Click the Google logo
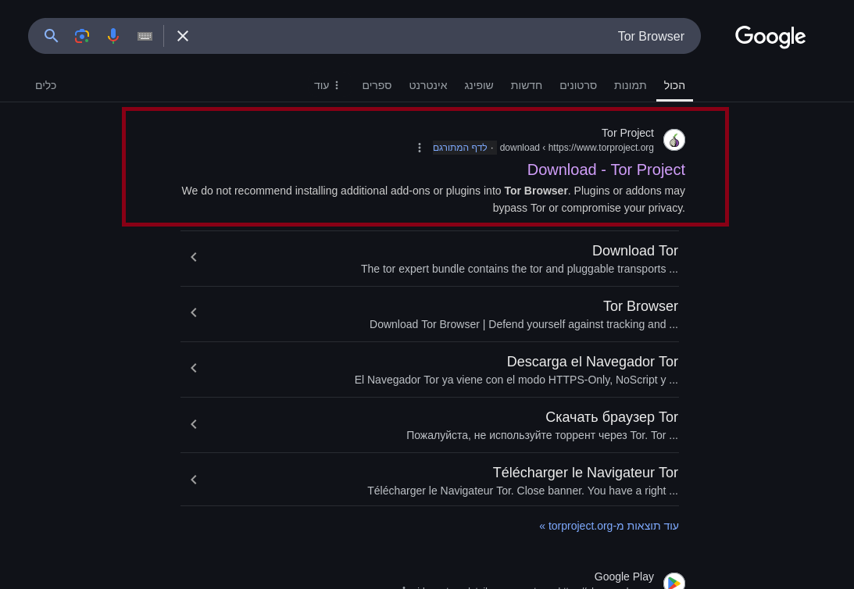 coord(770,37)
